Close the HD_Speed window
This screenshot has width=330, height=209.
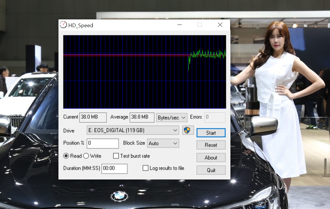click(x=220, y=25)
